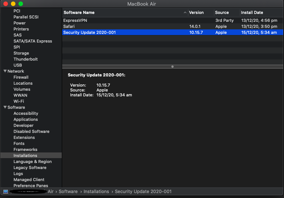Click the 3rd Party source cell
This screenshot has width=284, height=198.
click(x=224, y=20)
